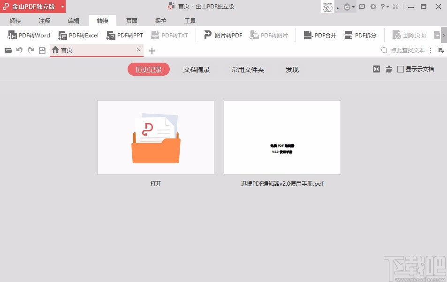This screenshot has height=282, width=447.
Task: Switch to grid view of documents
Action: coord(376,69)
